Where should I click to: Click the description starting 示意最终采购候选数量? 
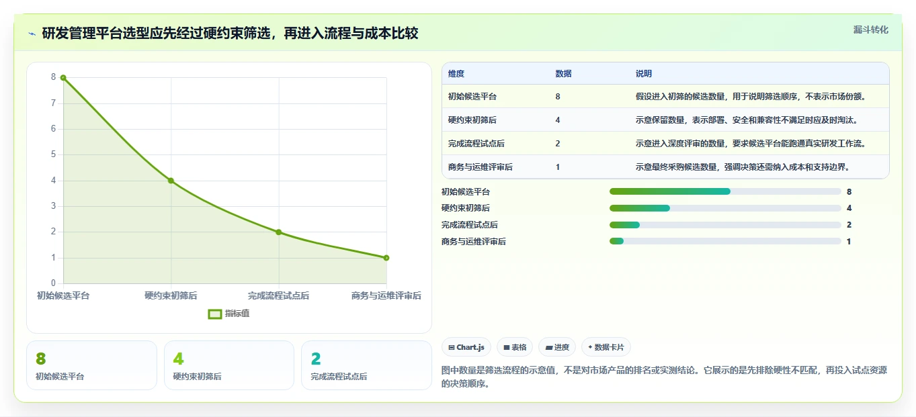pyautogui.click(x=745, y=167)
